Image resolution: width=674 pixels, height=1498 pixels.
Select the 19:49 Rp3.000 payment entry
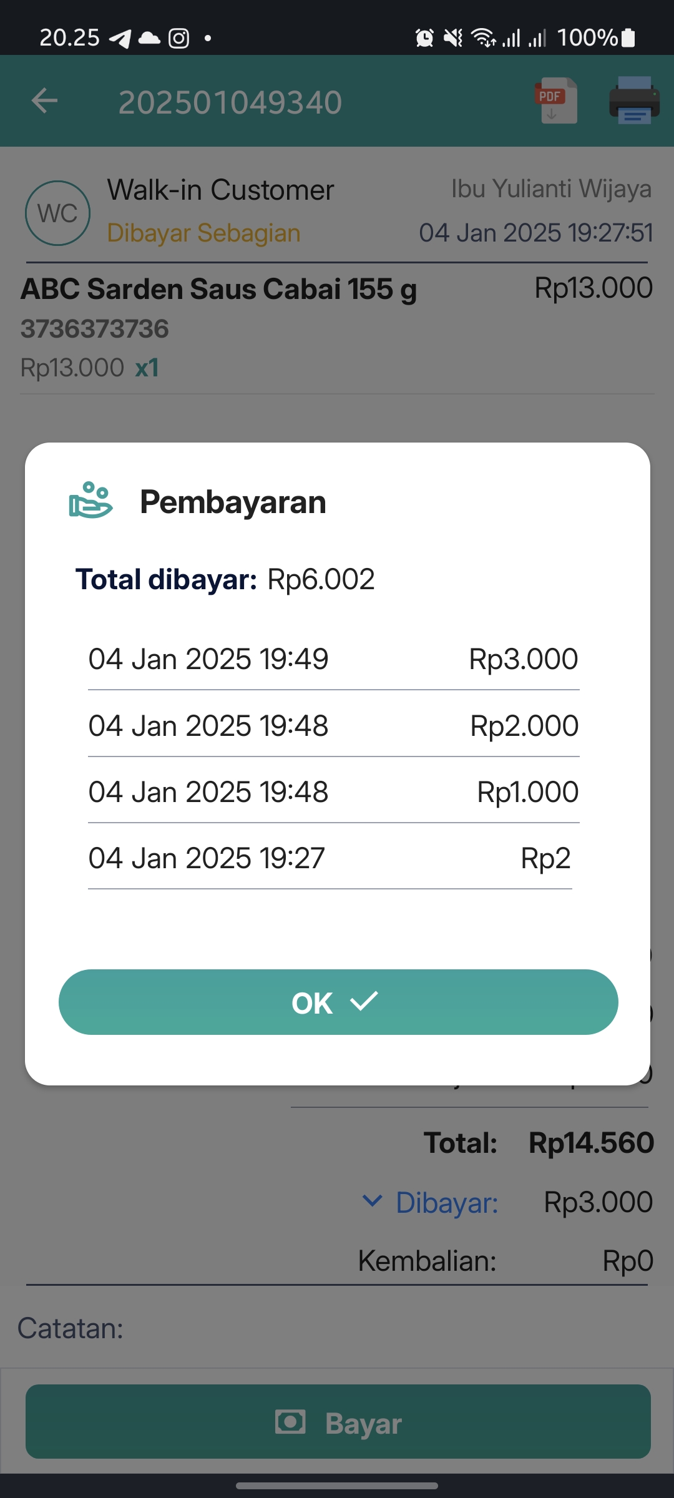333,659
